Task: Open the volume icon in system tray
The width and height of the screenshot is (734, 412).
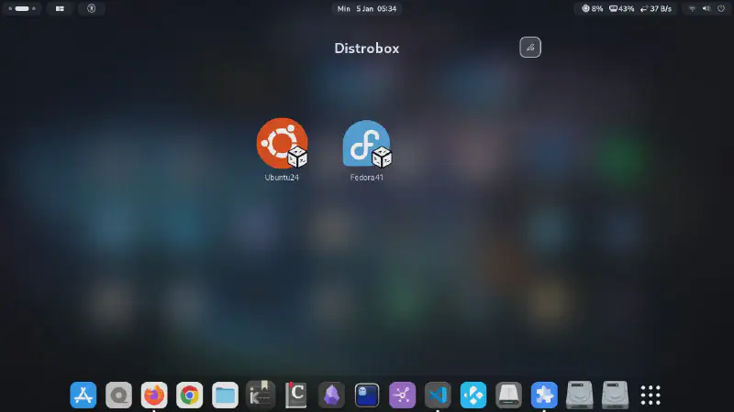Action: 706,8
